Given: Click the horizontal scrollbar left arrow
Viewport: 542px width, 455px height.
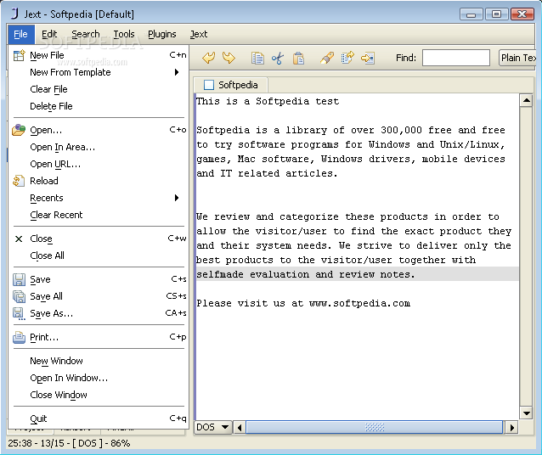Looking at the screenshot, I should click(240, 428).
